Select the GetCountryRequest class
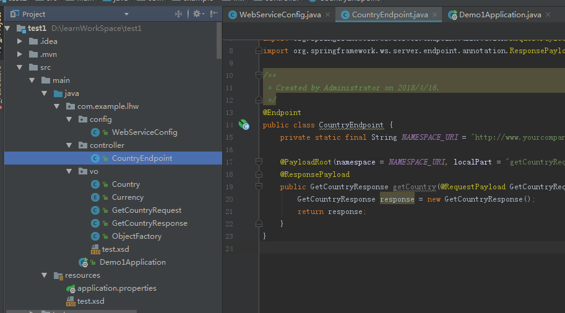 coord(147,210)
